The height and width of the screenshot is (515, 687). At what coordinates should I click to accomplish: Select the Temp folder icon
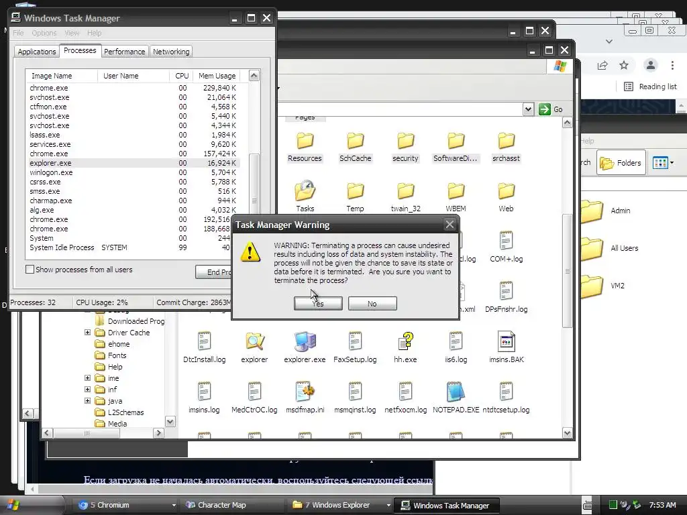coord(356,191)
